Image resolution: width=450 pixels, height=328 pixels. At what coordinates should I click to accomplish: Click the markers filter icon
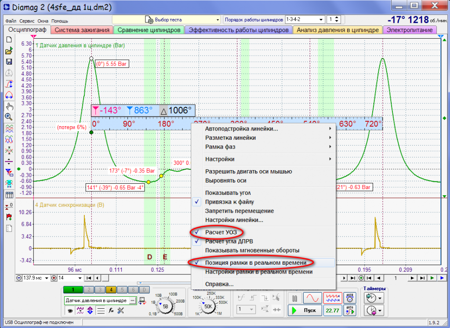[9, 172]
